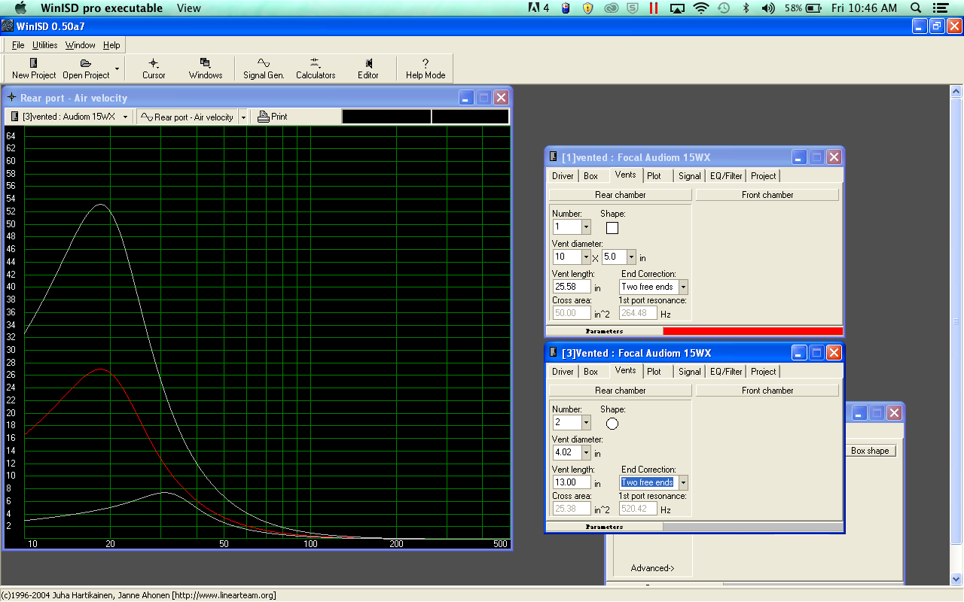Open the Windows toolbar icon

(205, 68)
